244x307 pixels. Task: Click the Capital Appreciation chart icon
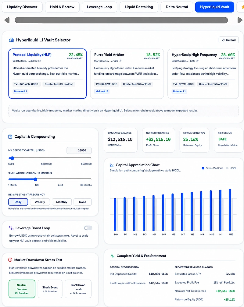pyautogui.click(x=112, y=165)
